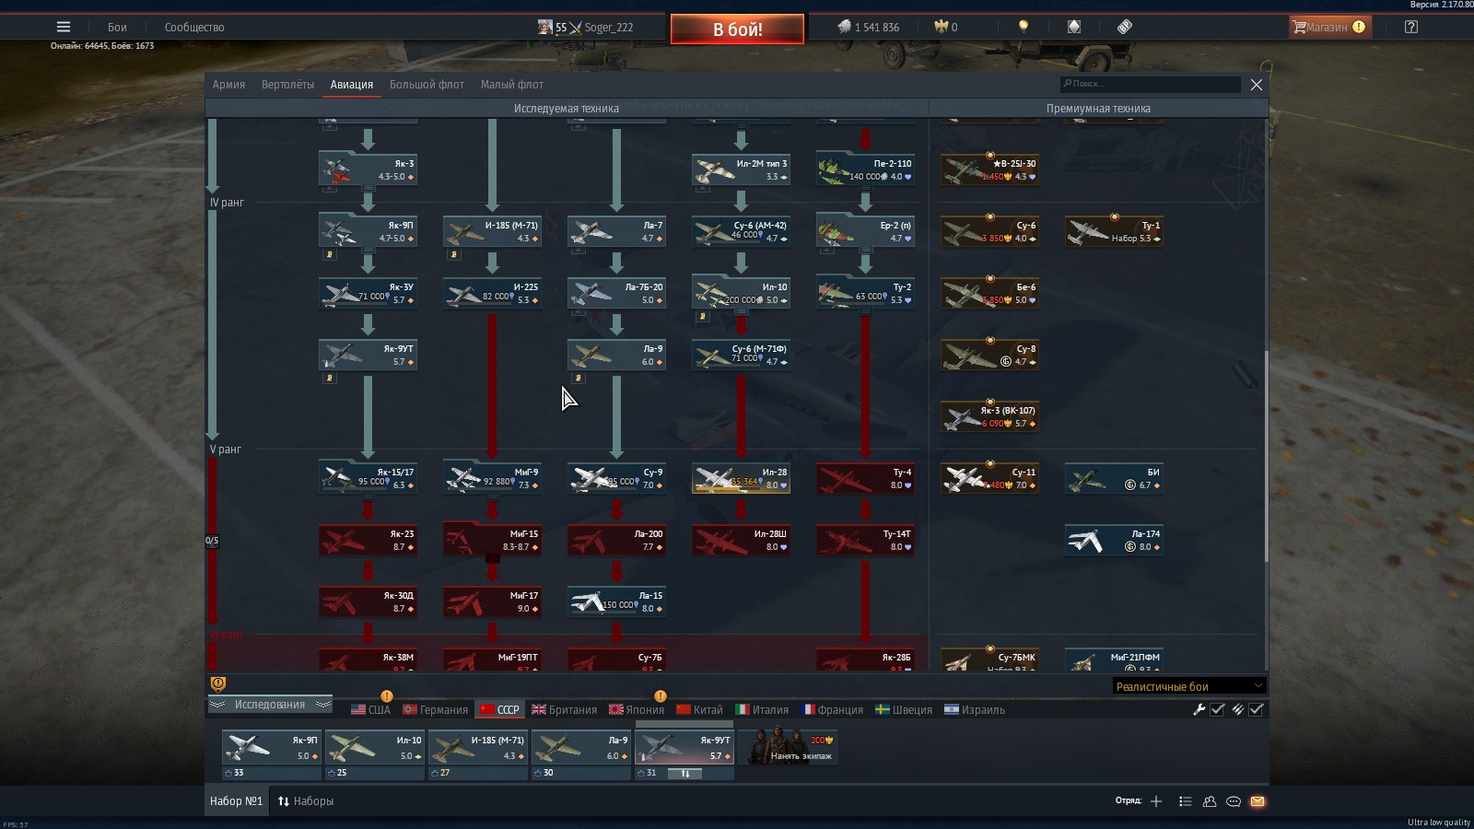Open the mail envelope icon
The image size is (1474, 829).
tap(1258, 801)
